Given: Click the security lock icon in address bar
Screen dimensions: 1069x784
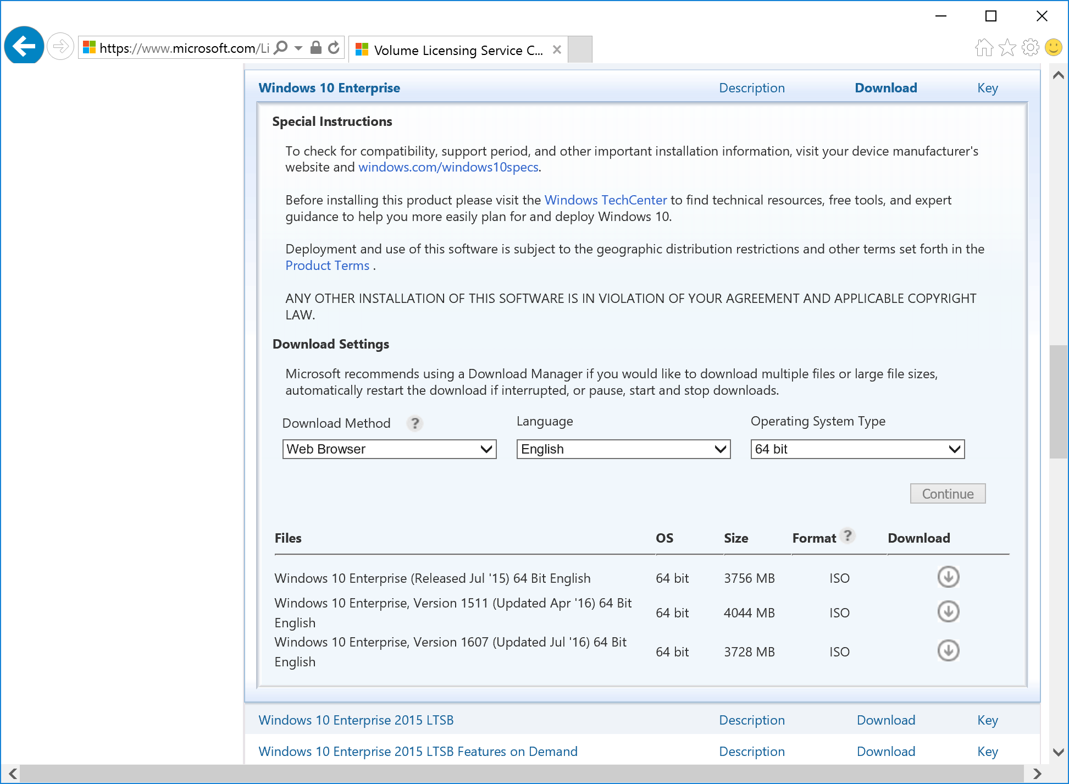Looking at the screenshot, I should click(x=315, y=48).
